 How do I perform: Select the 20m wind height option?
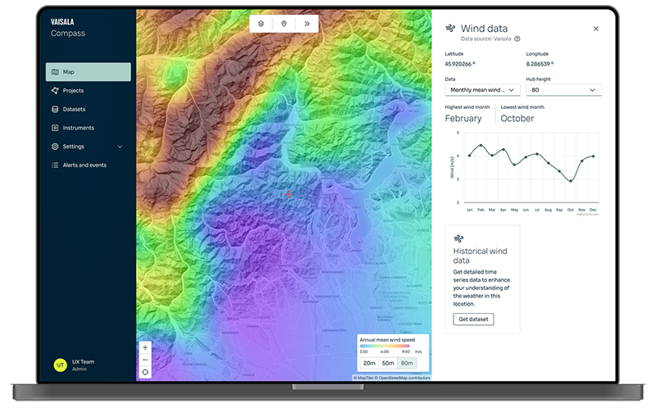[369, 363]
